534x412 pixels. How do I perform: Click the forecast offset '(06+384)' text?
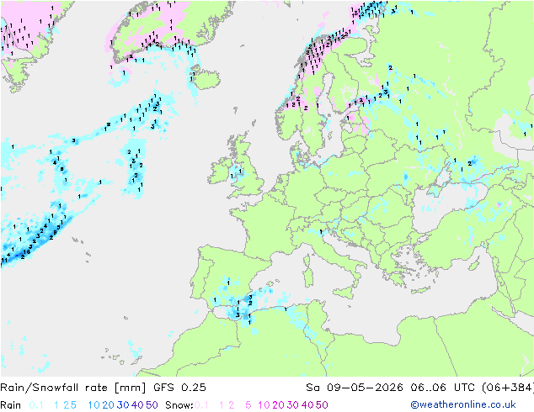[508, 388]
